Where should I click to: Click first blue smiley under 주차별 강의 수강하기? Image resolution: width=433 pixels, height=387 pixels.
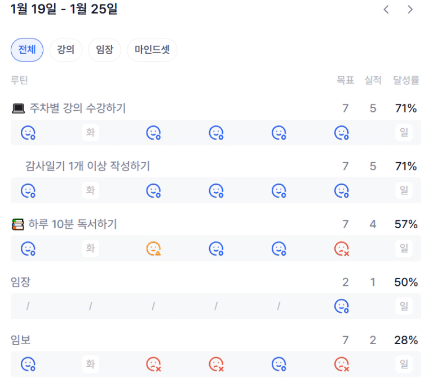point(28,133)
